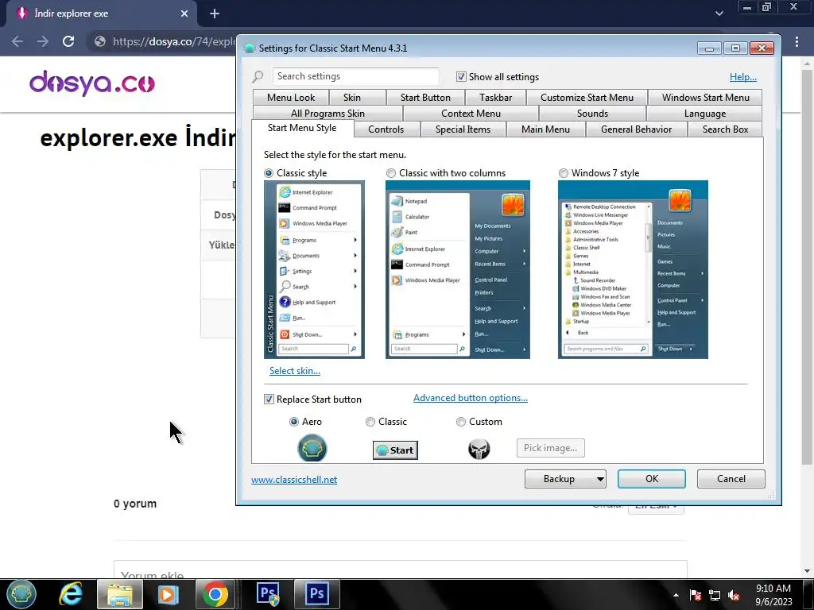Select Classic style radio button
The width and height of the screenshot is (814, 610).
click(x=269, y=173)
